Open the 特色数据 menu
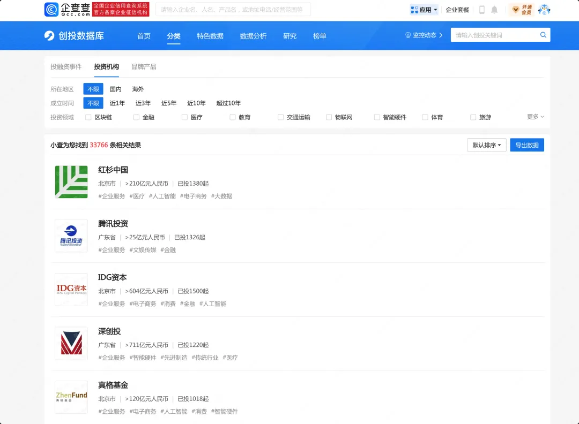Screen dimensions: 579x424 coord(210,36)
